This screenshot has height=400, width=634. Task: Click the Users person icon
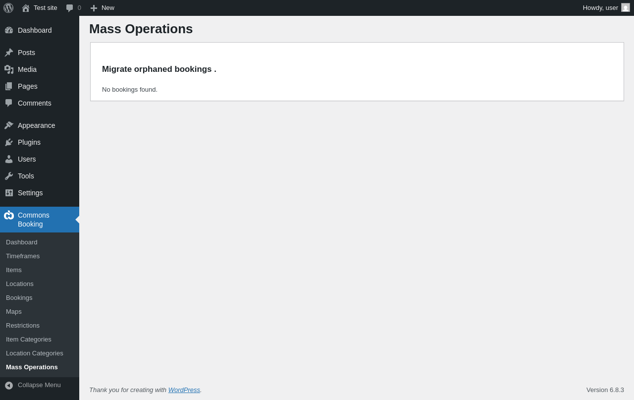tap(9, 159)
